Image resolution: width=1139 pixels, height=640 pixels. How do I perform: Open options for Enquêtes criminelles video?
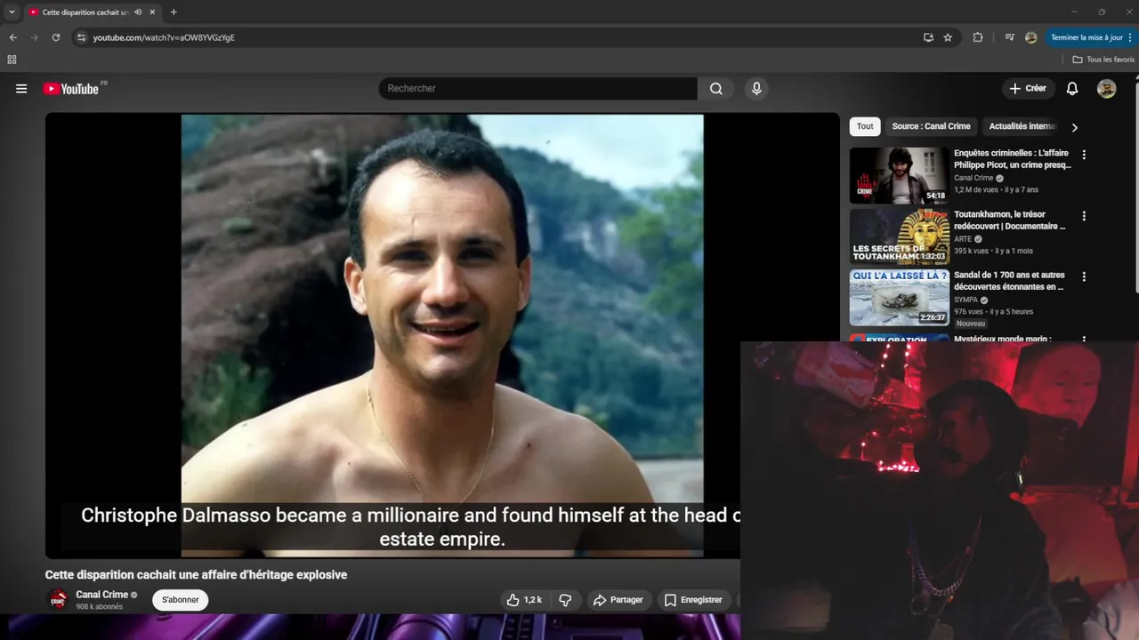[1084, 155]
